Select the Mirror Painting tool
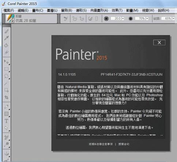Viewport: 177px width, 162px height. point(7,154)
